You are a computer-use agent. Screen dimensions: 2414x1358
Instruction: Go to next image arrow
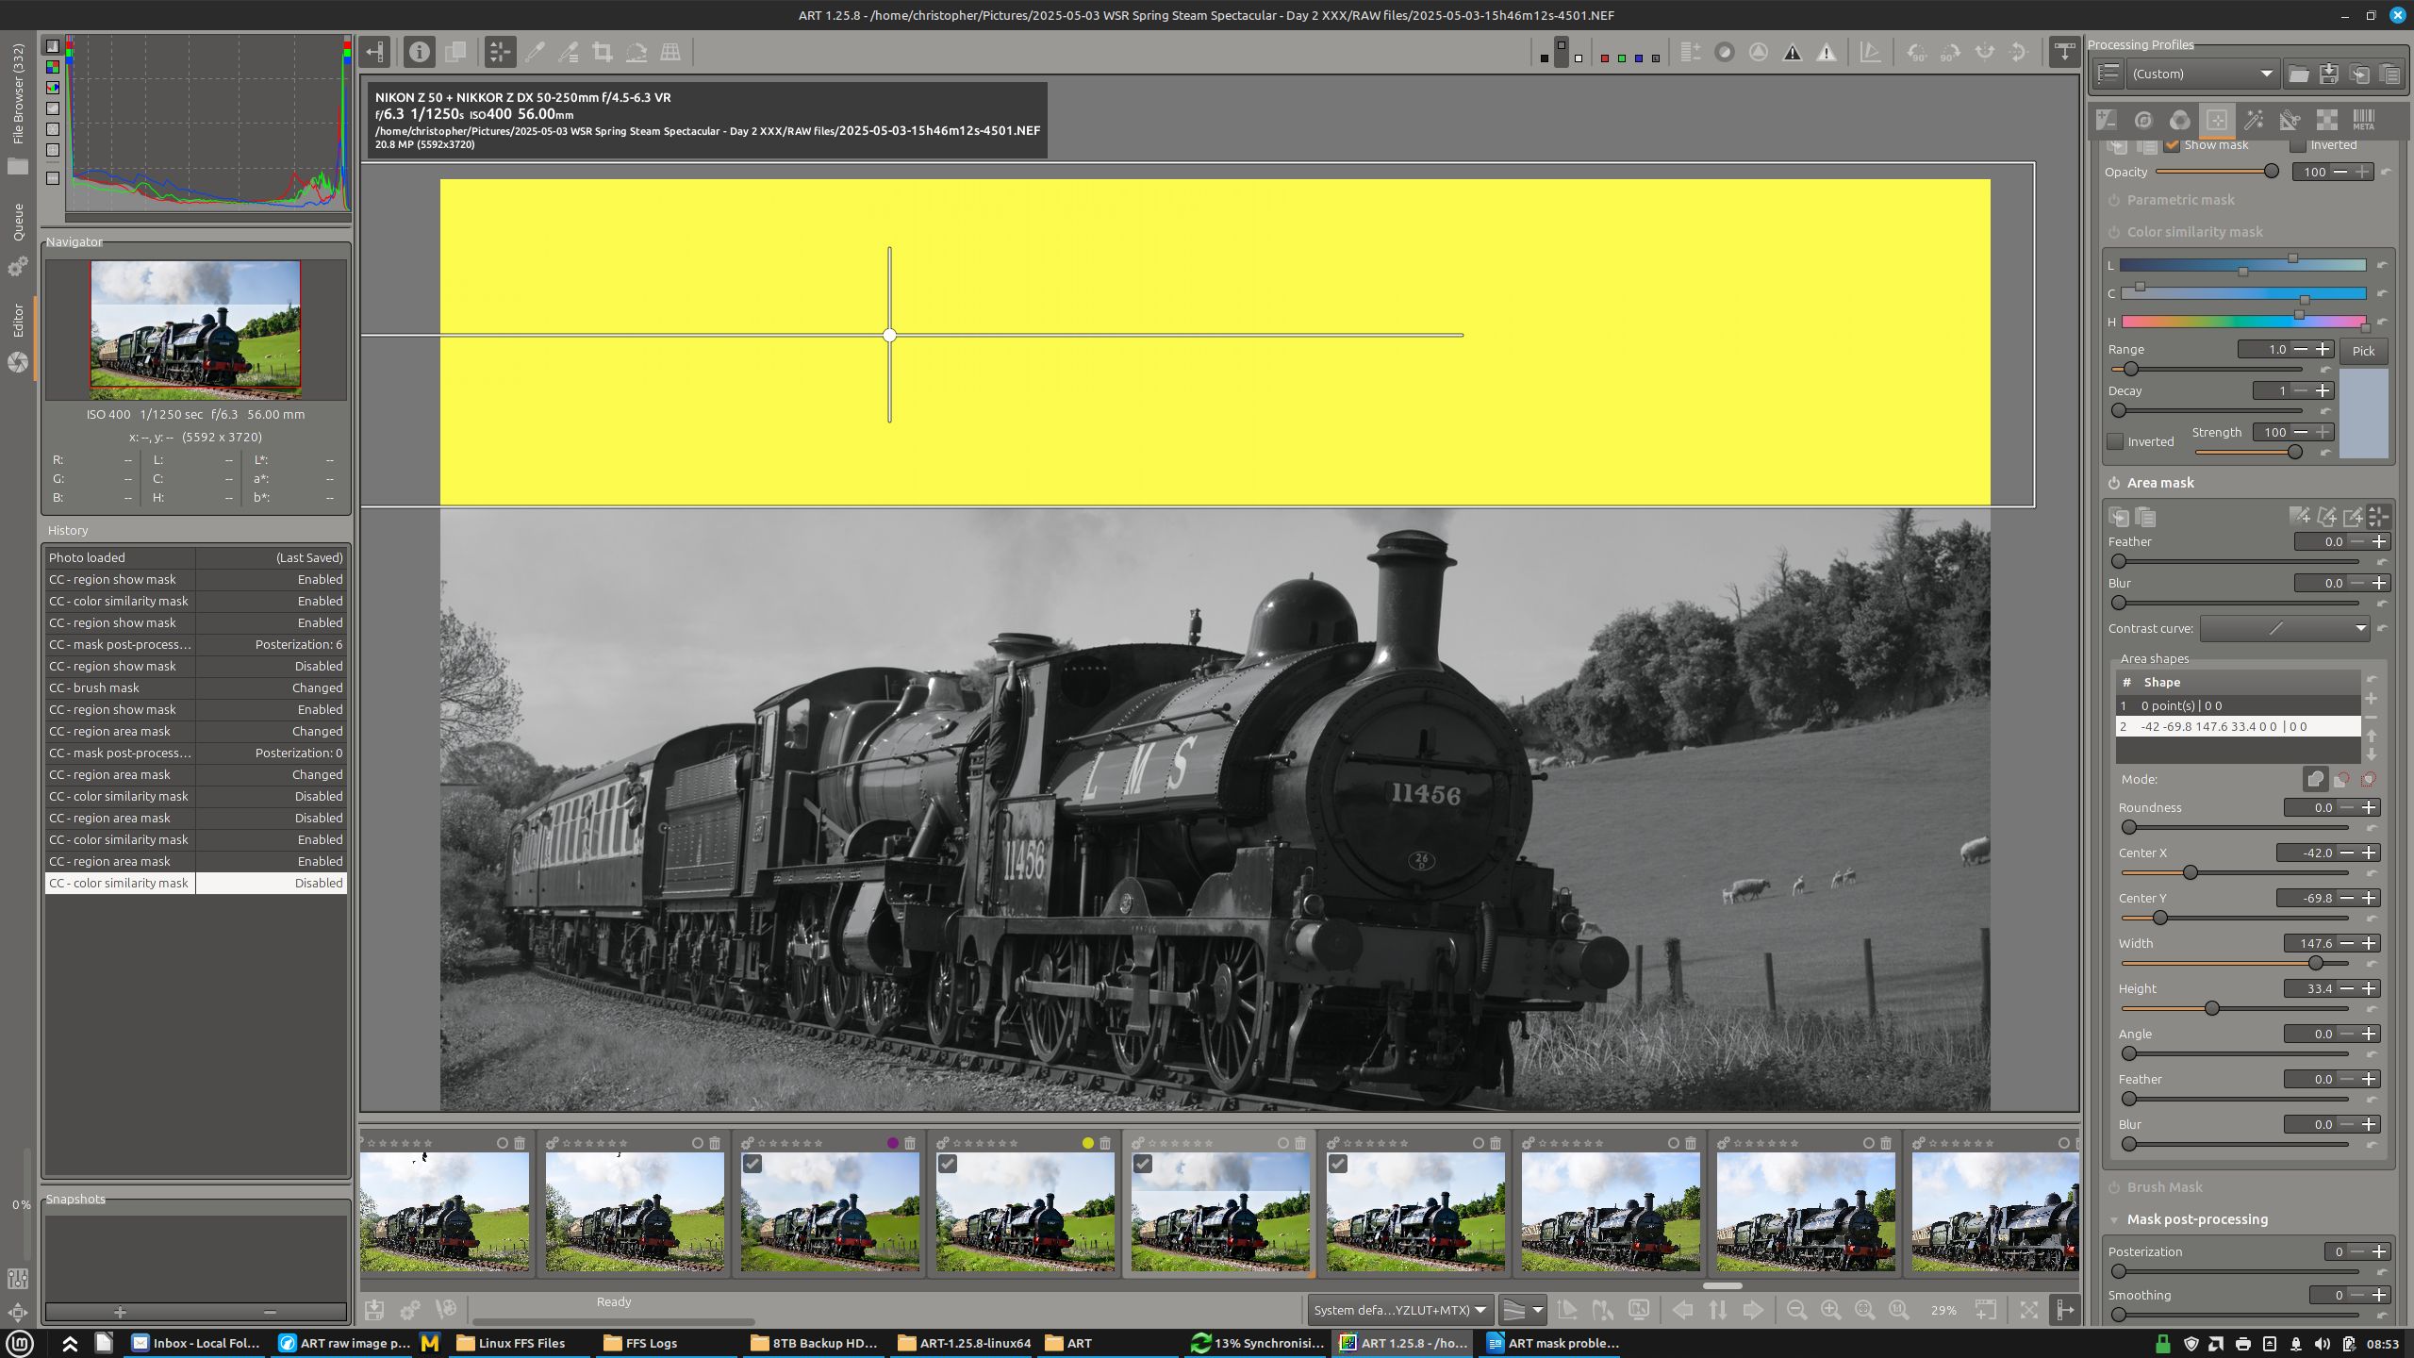1753,1310
